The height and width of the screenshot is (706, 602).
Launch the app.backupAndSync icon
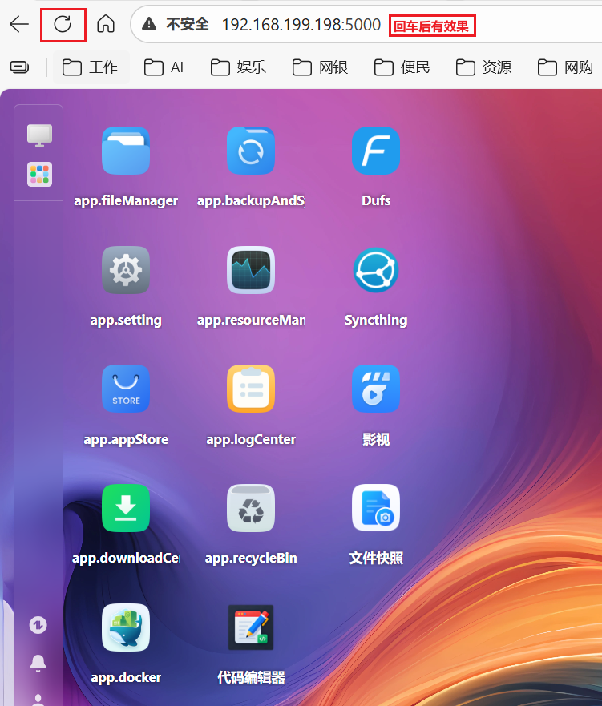coord(251,151)
